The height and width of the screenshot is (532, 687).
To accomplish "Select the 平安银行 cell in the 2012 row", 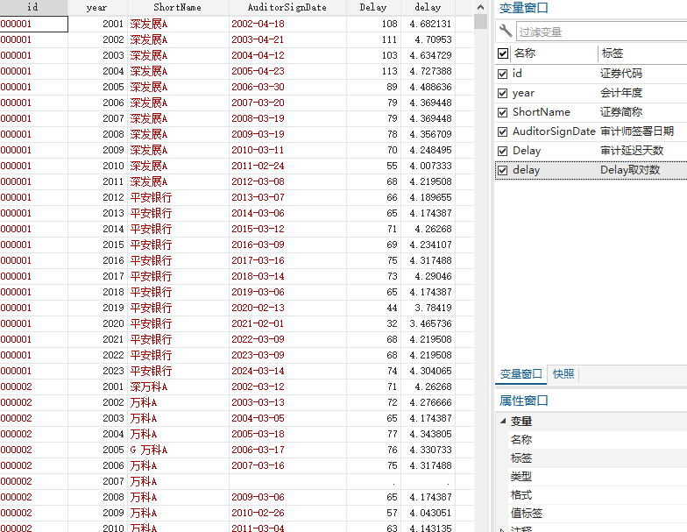I will [x=178, y=198].
